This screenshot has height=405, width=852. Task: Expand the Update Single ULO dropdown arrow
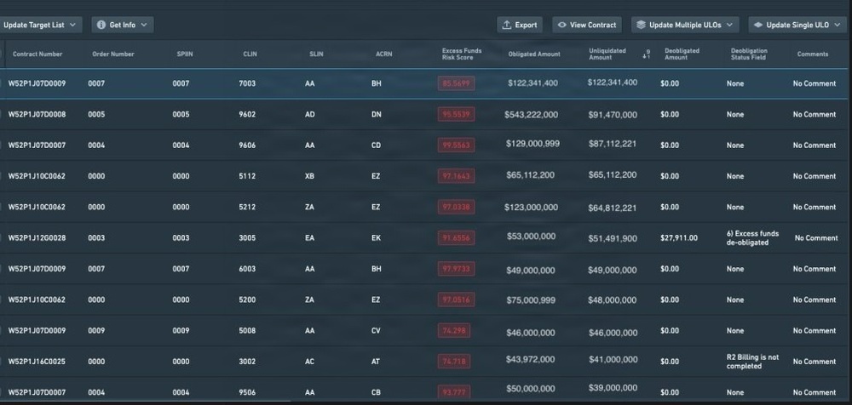[x=837, y=25]
